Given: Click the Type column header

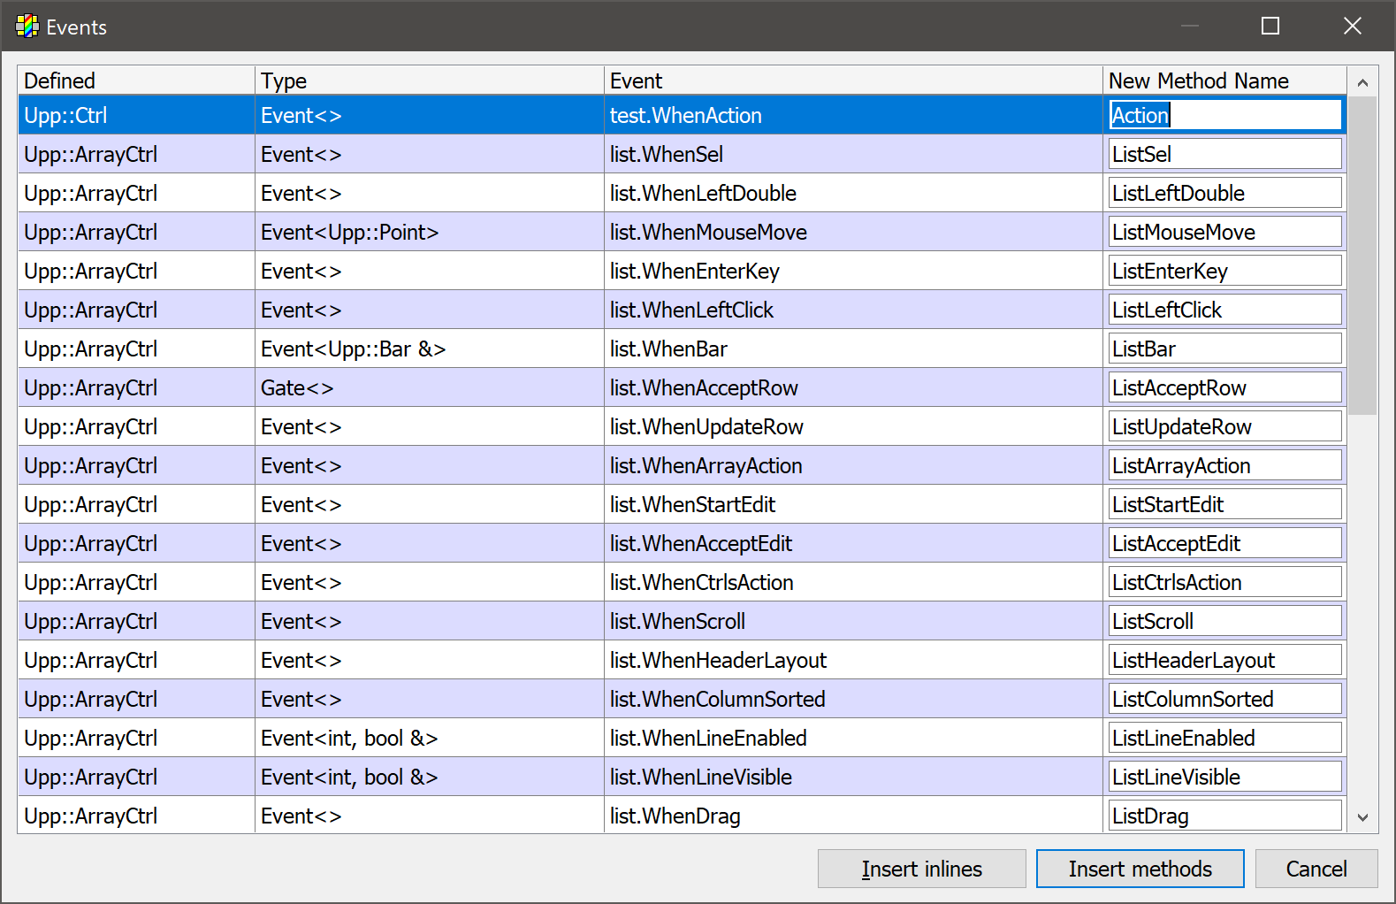Looking at the screenshot, I should (429, 80).
